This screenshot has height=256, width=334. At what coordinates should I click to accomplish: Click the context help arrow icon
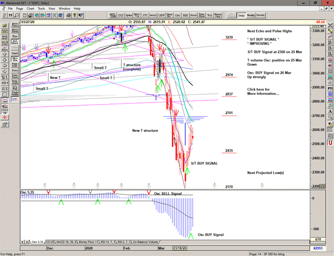tap(80, 15)
